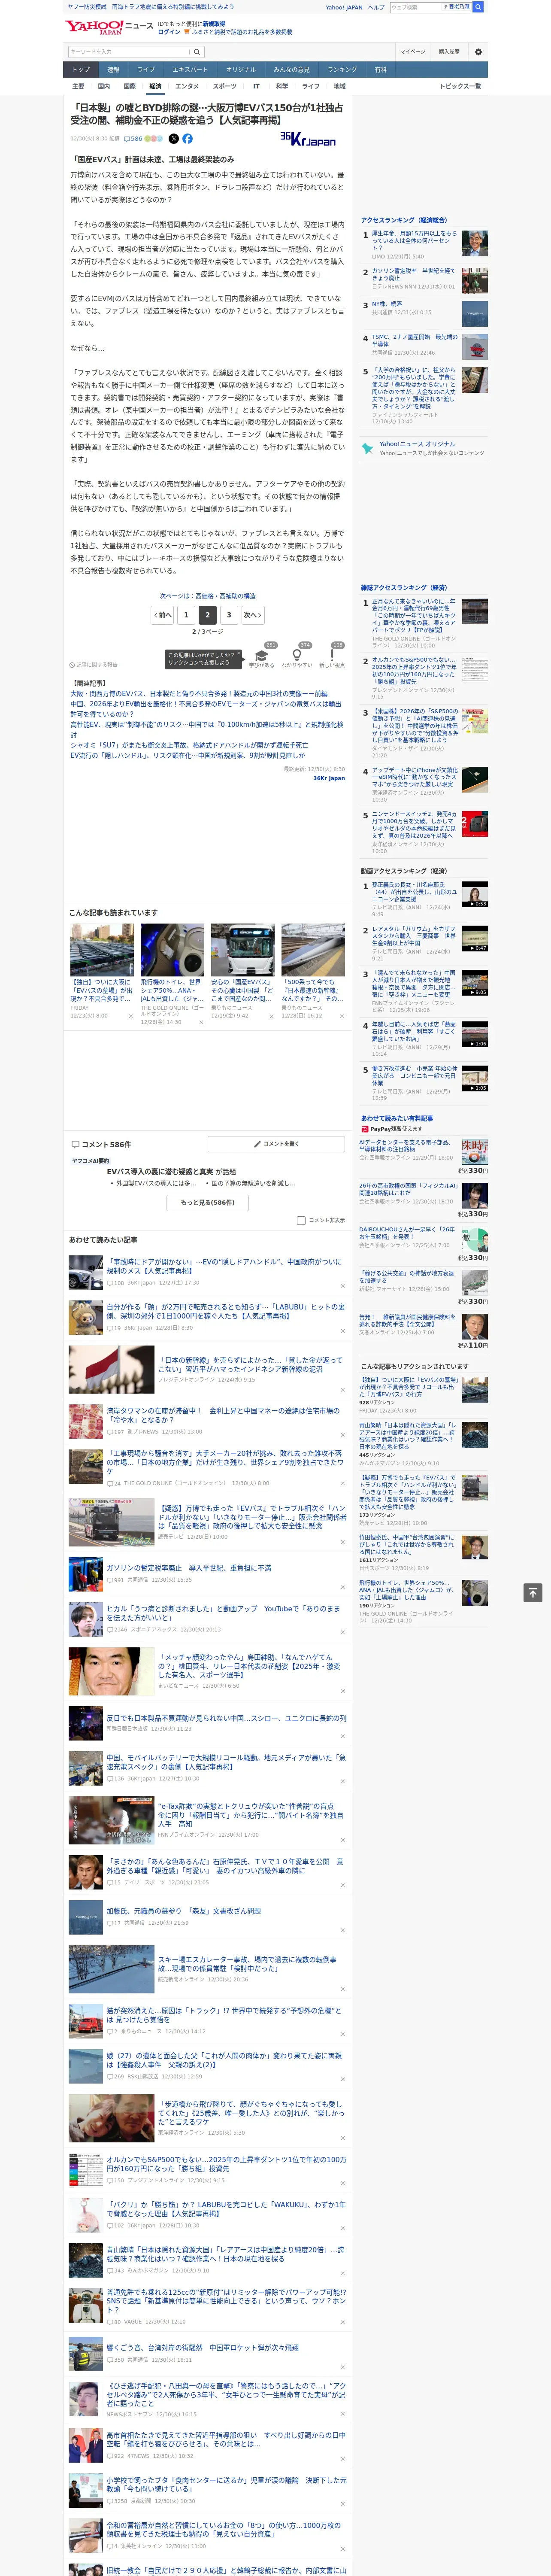Image resolution: width=551 pixels, height=2576 pixels.
Task: Open related article シャオミ「SU7」がまたも衝突炎上事故
Action: pyautogui.click(x=189, y=745)
